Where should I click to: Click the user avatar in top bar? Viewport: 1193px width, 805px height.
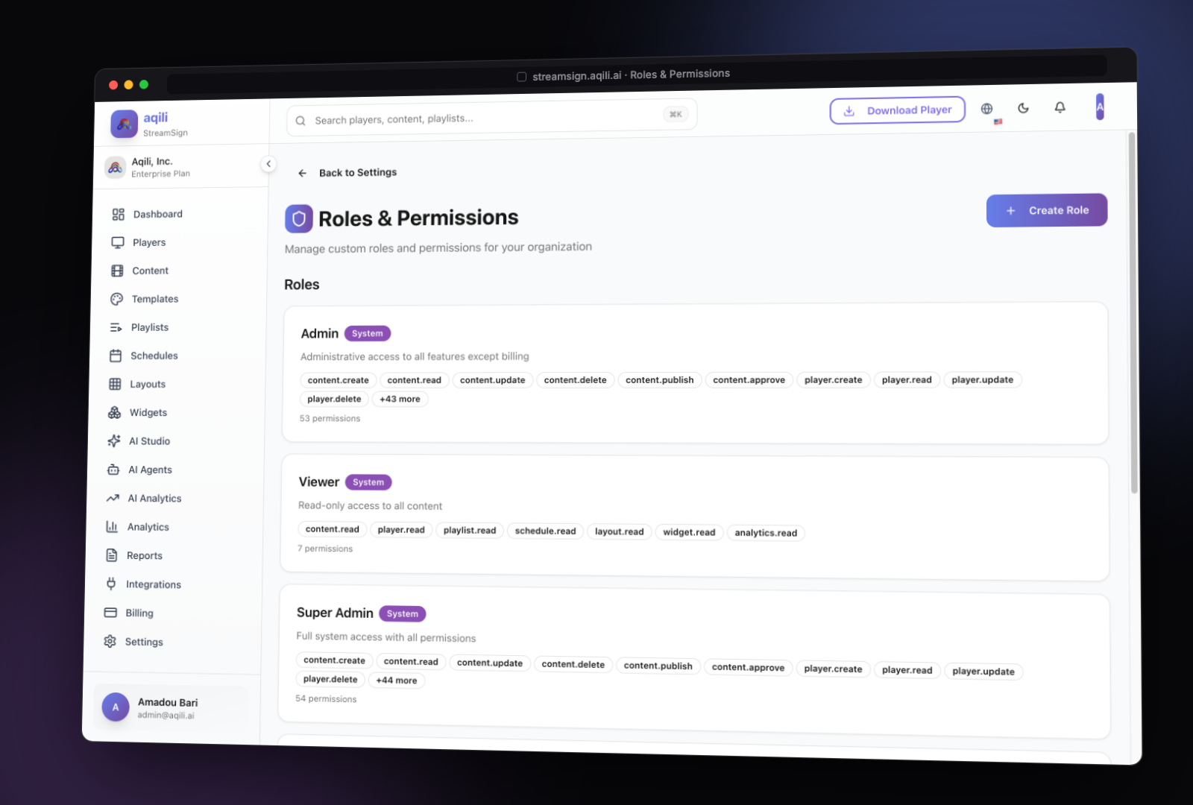(x=1100, y=107)
